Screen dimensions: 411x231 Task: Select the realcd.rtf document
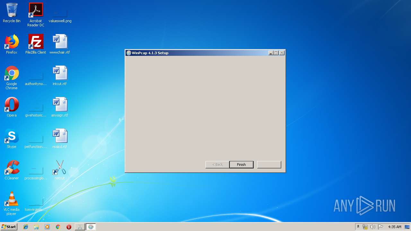(x=60, y=139)
